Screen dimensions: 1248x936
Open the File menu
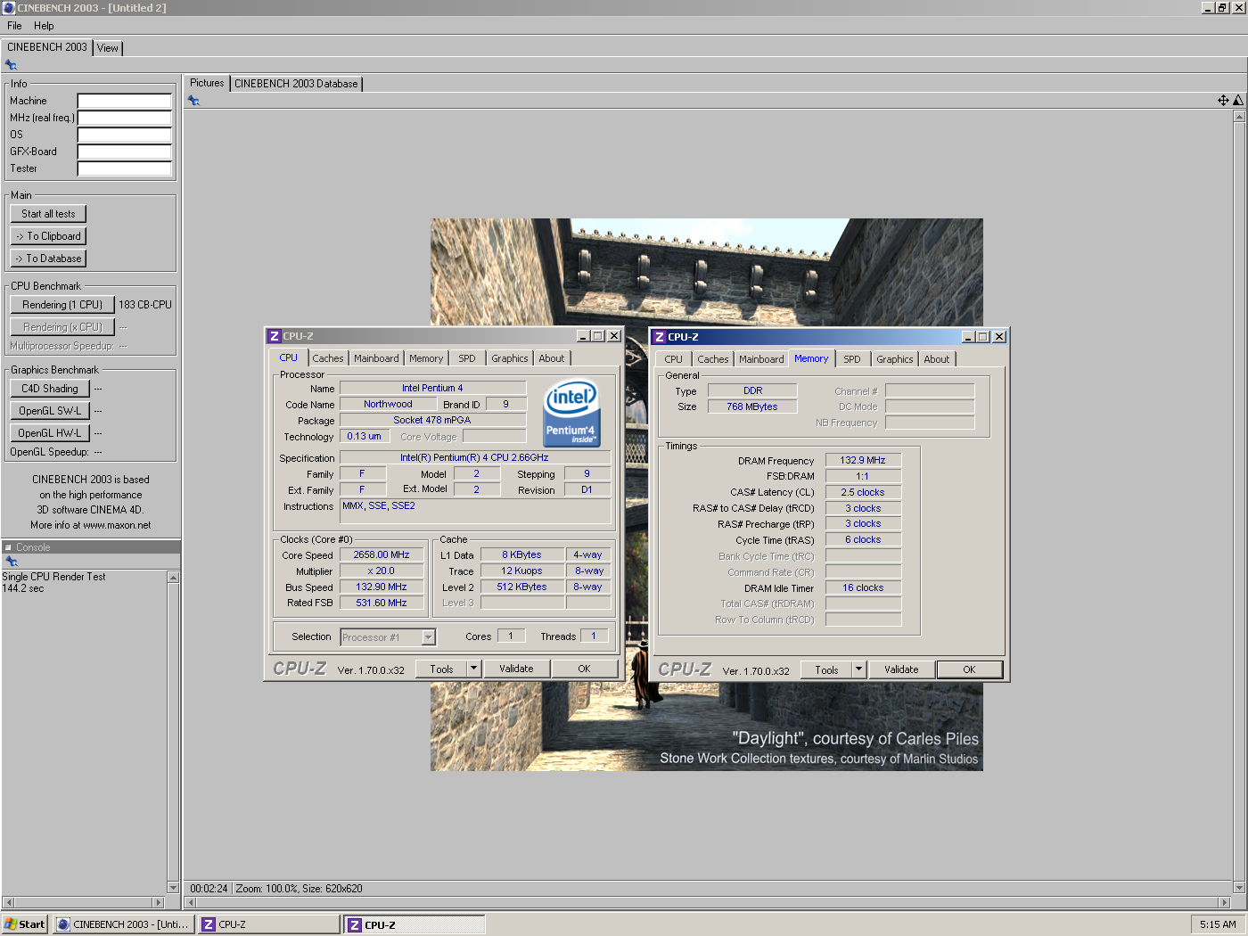[14, 26]
